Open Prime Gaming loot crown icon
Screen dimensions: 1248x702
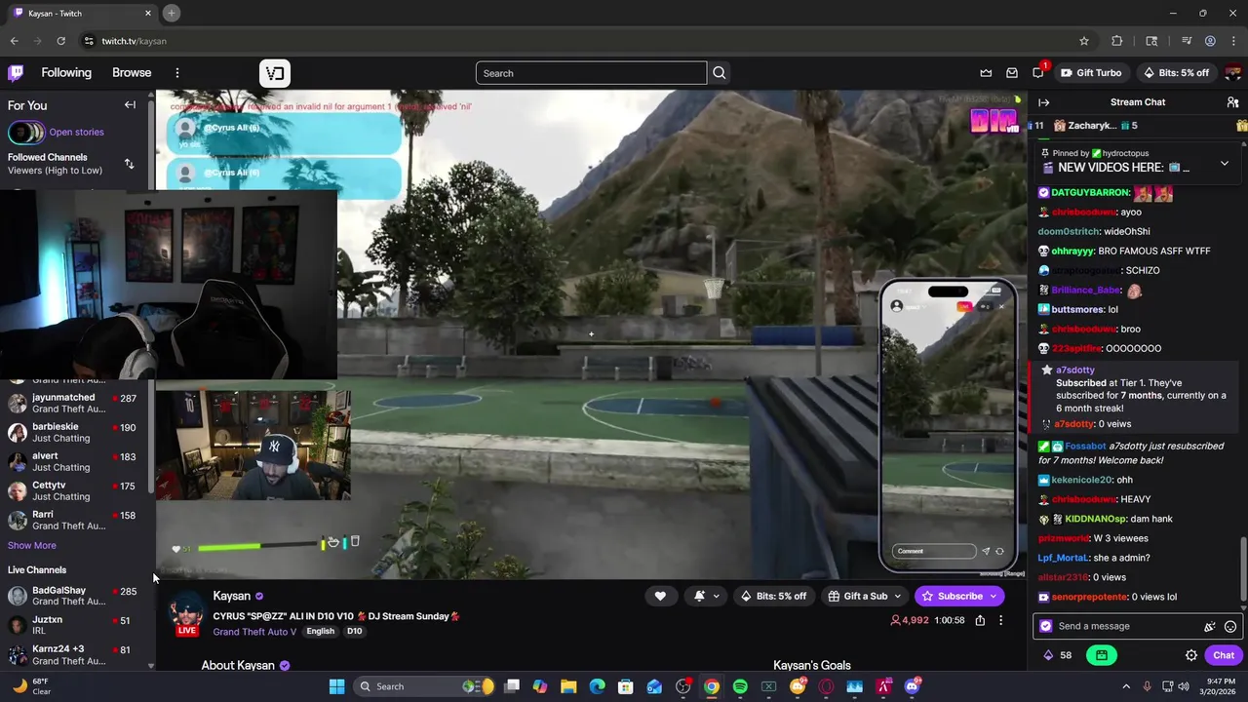tap(986, 73)
